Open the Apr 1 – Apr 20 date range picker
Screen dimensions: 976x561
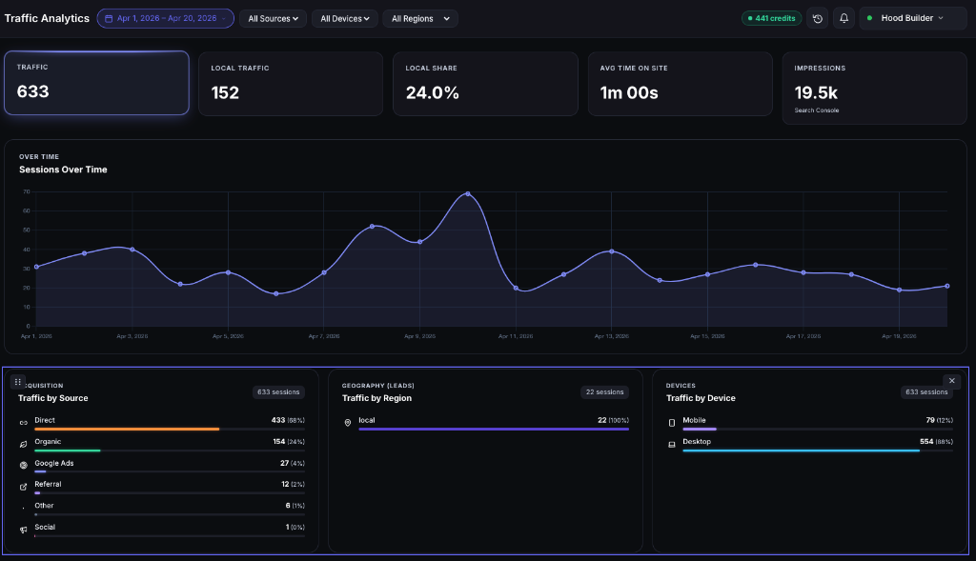click(x=165, y=18)
